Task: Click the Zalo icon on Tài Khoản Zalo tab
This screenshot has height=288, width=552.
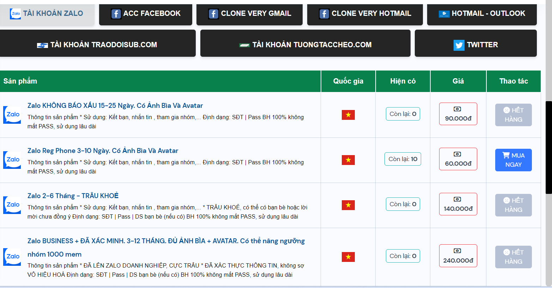Action: [15, 14]
